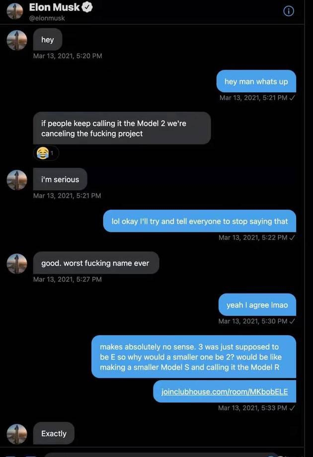This screenshot has height=457, width=313.
Task: Select the 'lol okay I'll try' message
Action: click(200, 221)
